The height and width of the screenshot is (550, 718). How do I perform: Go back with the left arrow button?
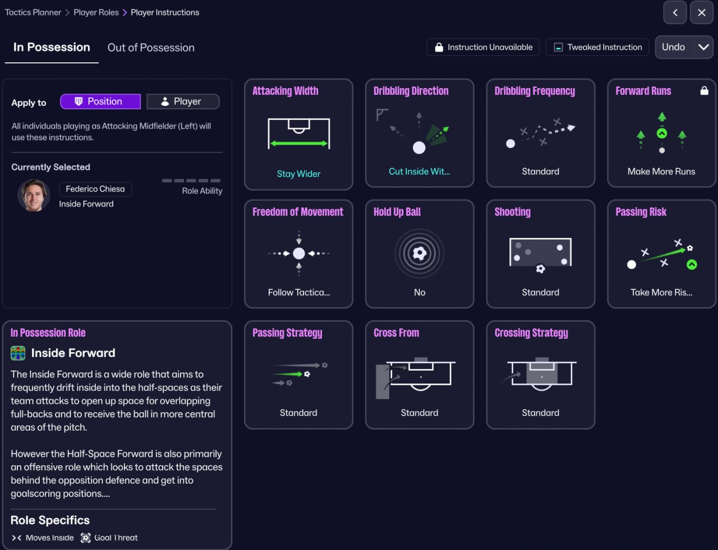click(x=675, y=12)
